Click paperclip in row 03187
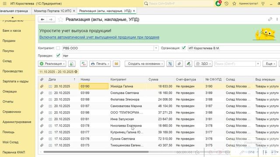This screenshot has height=157, width=280. tap(42, 106)
